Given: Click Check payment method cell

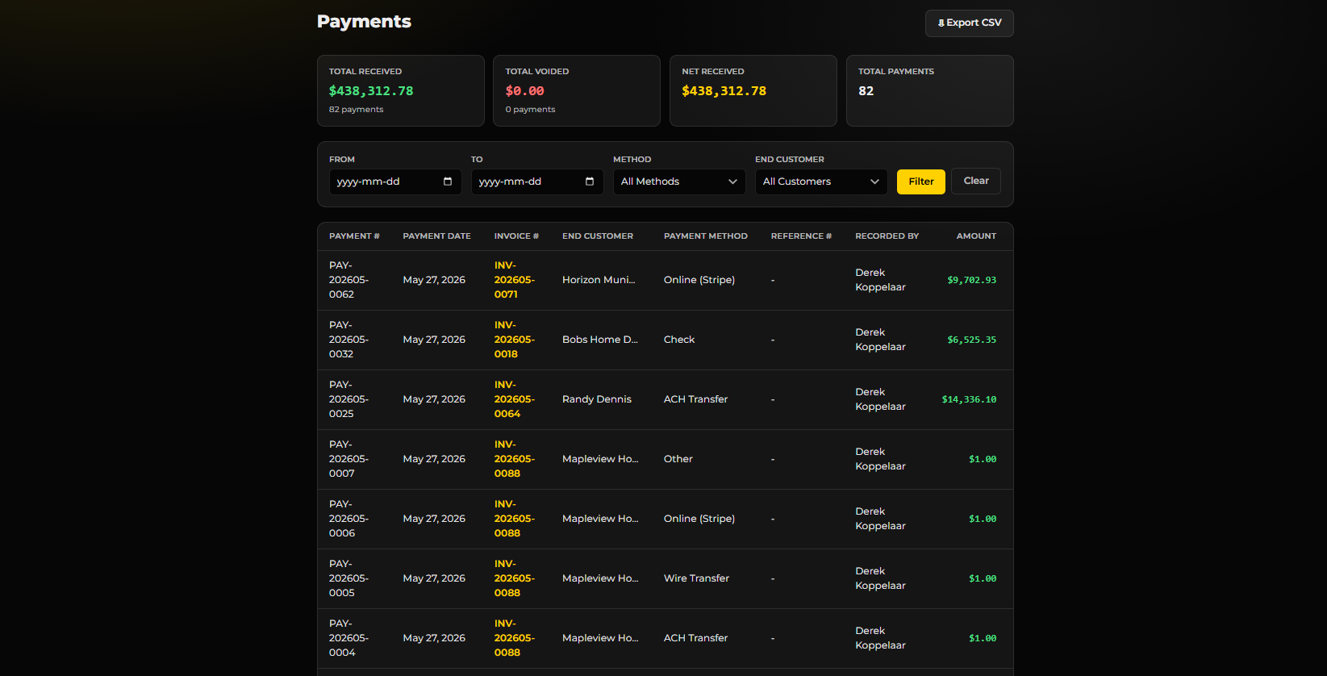Looking at the screenshot, I should point(679,340).
